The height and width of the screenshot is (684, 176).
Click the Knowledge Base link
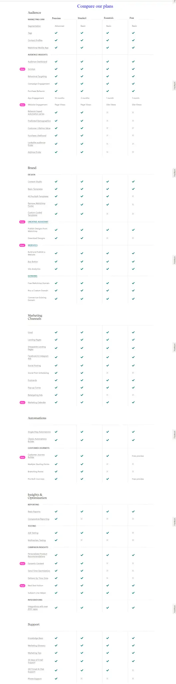35,638
